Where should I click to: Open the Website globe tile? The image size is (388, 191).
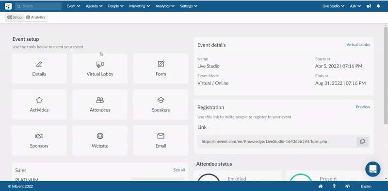pos(100,140)
